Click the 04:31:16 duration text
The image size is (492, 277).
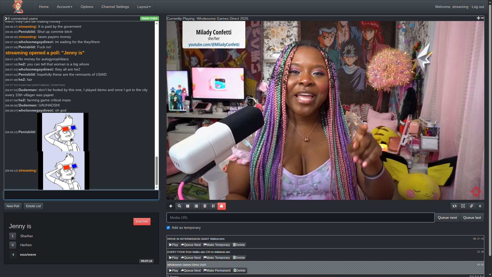(x=478, y=239)
